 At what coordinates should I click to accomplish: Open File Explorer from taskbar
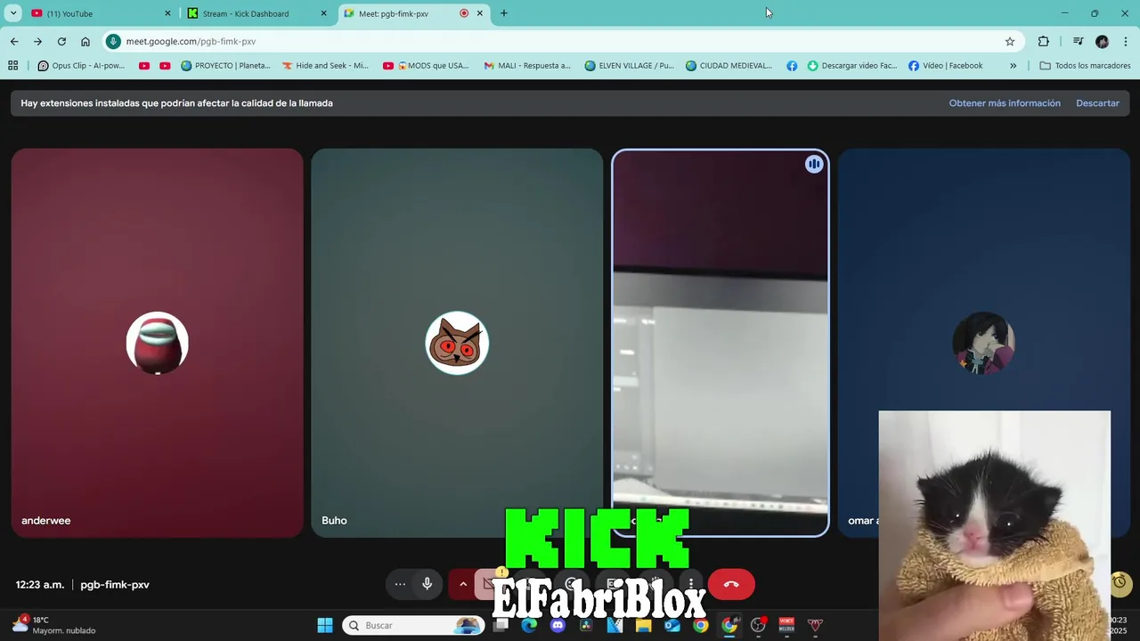point(643,625)
